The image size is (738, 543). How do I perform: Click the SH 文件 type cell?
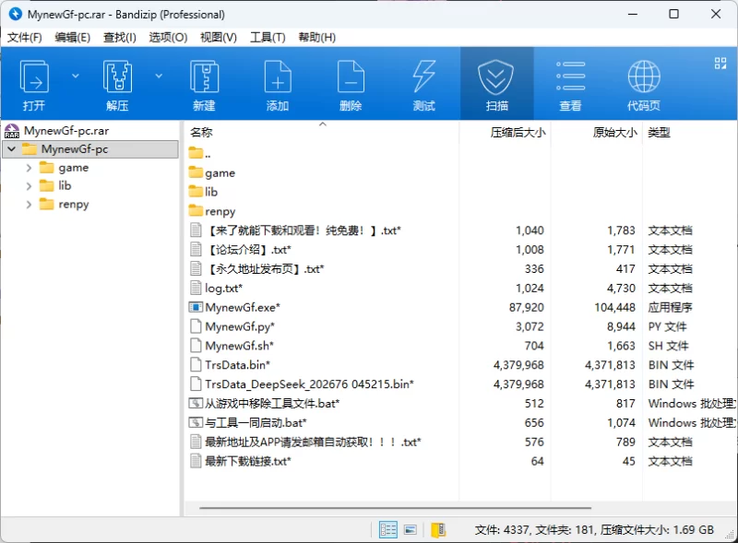(x=668, y=346)
